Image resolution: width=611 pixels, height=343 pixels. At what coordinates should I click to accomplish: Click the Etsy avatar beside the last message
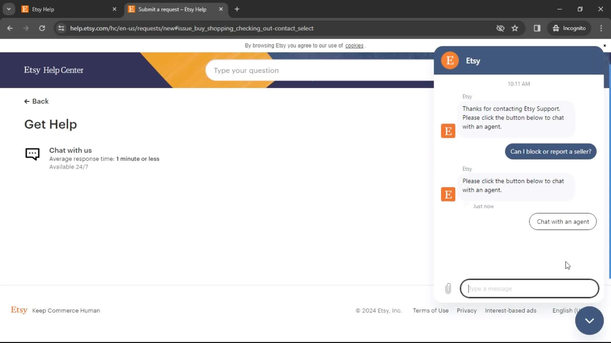pos(448,194)
